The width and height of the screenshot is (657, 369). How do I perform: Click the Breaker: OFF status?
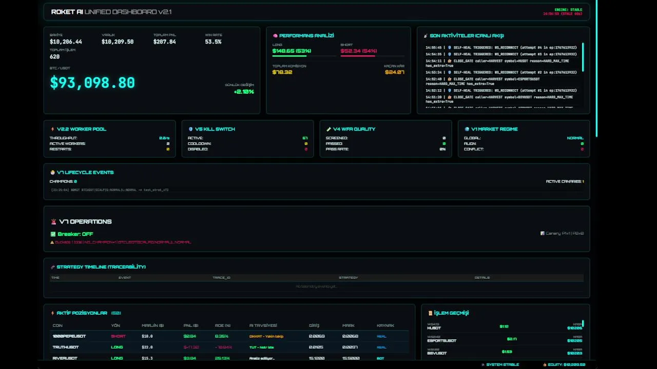coord(75,234)
